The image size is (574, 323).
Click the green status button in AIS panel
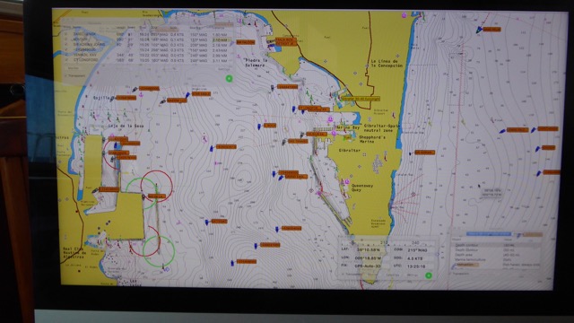[230, 78]
